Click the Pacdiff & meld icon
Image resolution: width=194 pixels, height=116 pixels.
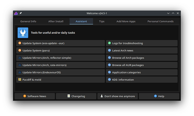pos(20,80)
